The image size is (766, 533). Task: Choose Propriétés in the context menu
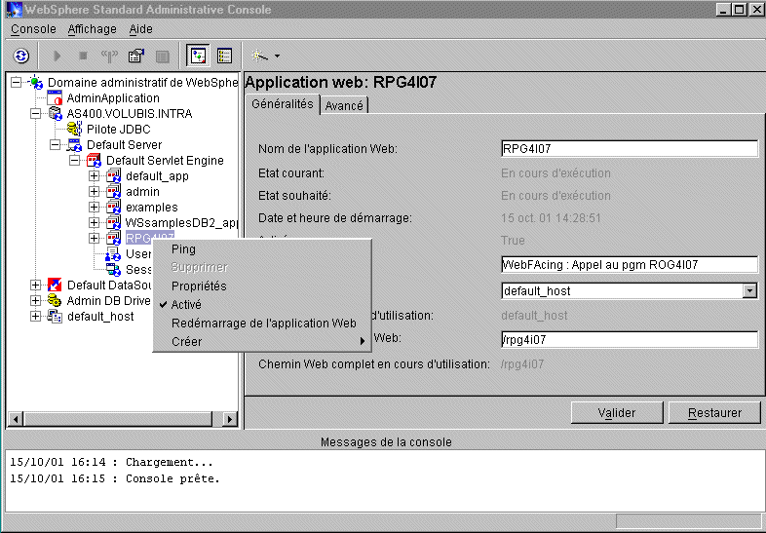pos(262,286)
